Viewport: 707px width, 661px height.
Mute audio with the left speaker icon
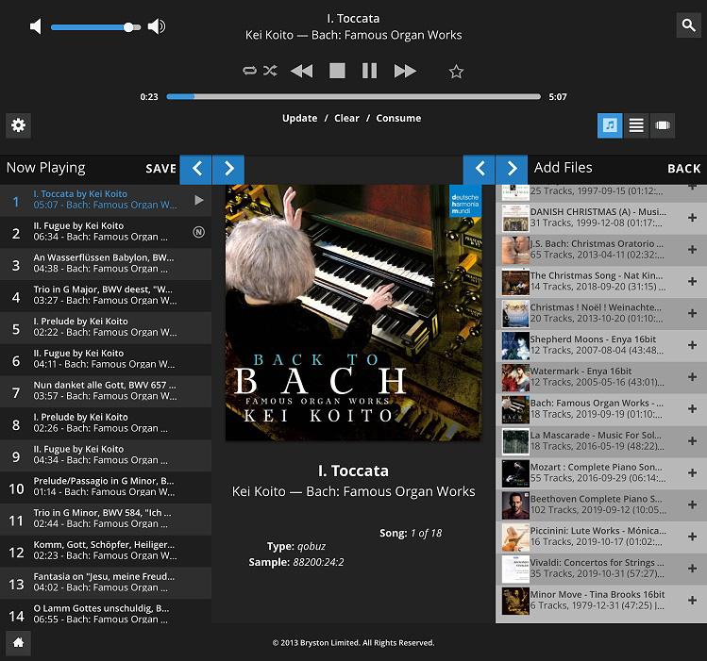click(36, 26)
